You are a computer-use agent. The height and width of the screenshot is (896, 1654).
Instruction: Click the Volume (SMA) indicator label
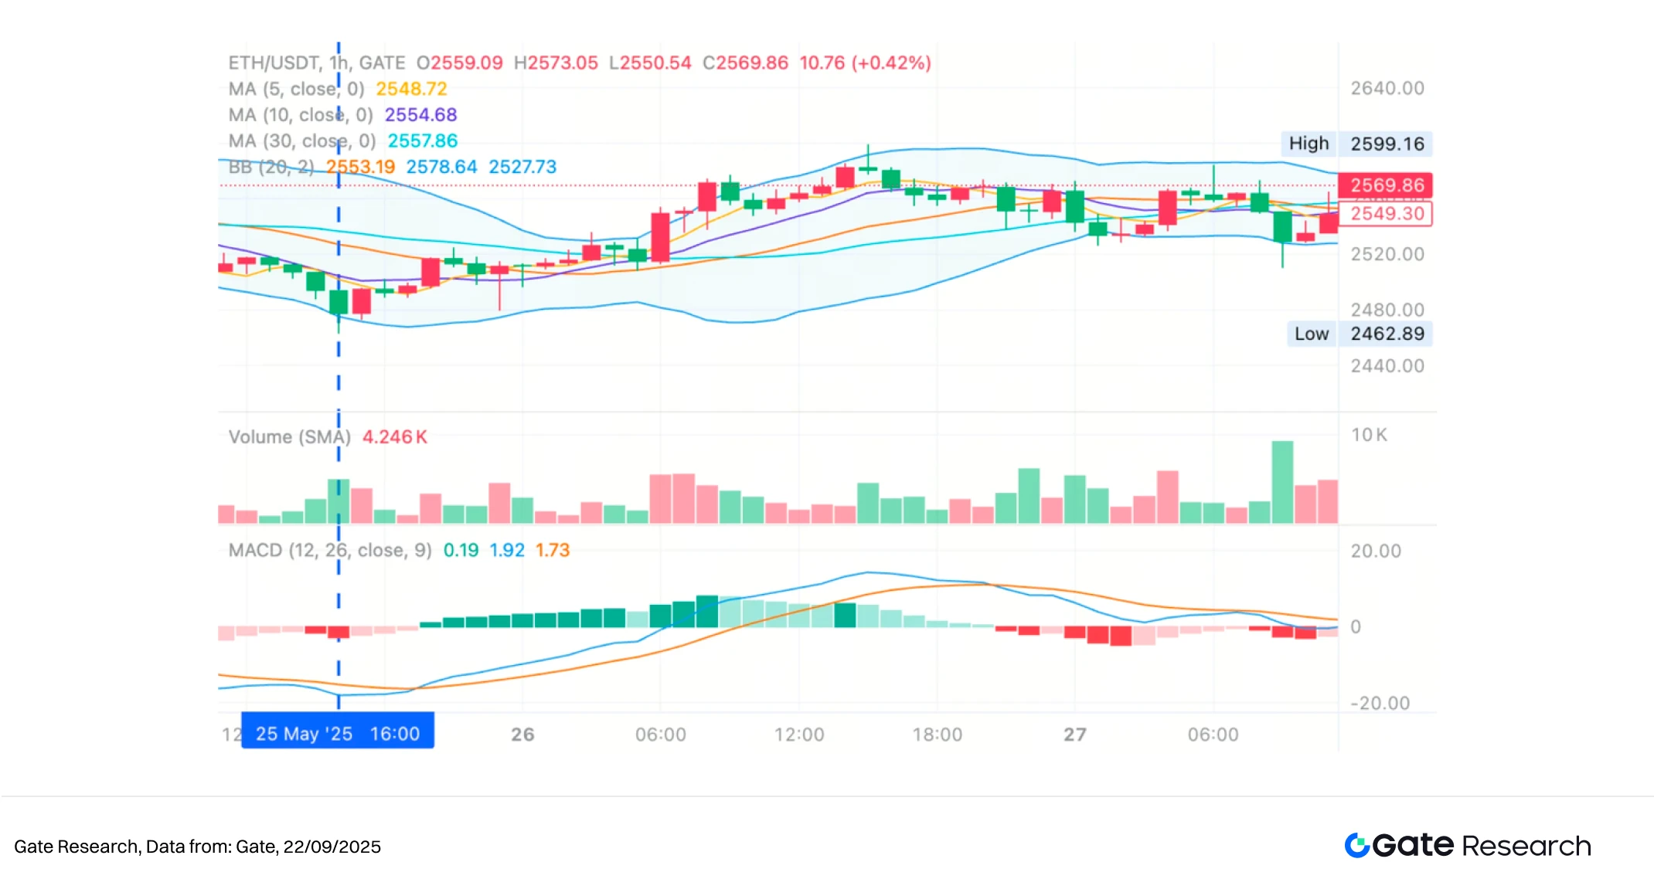(290, 437)
